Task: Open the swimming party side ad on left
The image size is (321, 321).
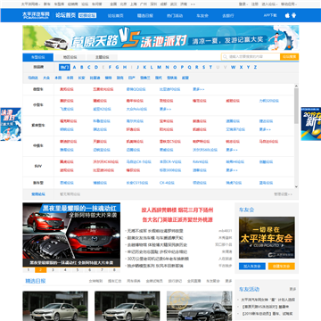Action: tap(11, 124)
